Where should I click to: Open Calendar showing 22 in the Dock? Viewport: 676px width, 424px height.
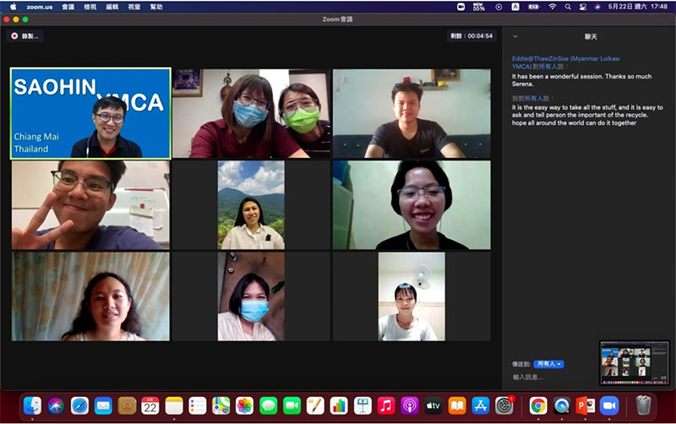[x=150, y=405]
